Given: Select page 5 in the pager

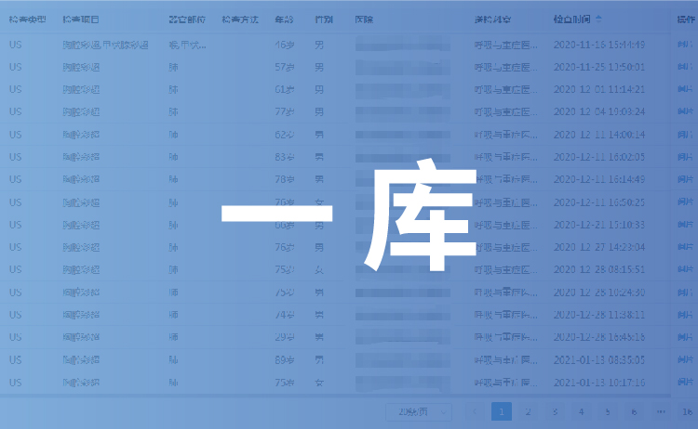Looking at the screenshot, I should click(x=608, y=411).
